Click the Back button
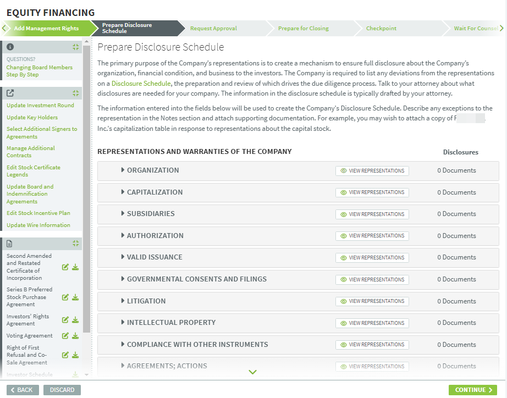This screenshot has width=507, height=398. coord(23,390)
